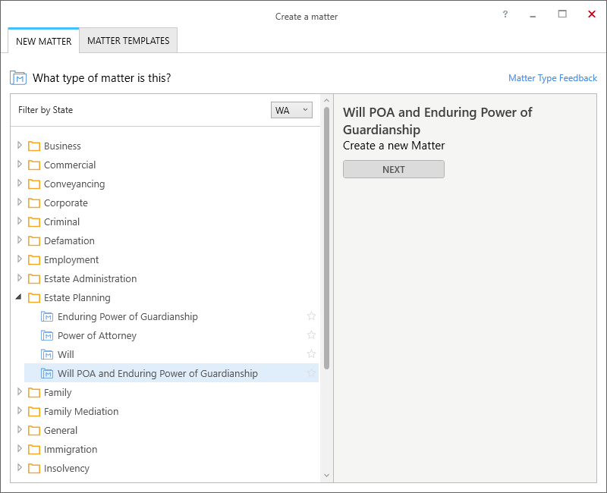The height and width of the screenshot is (493, 607).
Task: Open the Filter by State WA dropdown
Action: (x=291, y=110)
